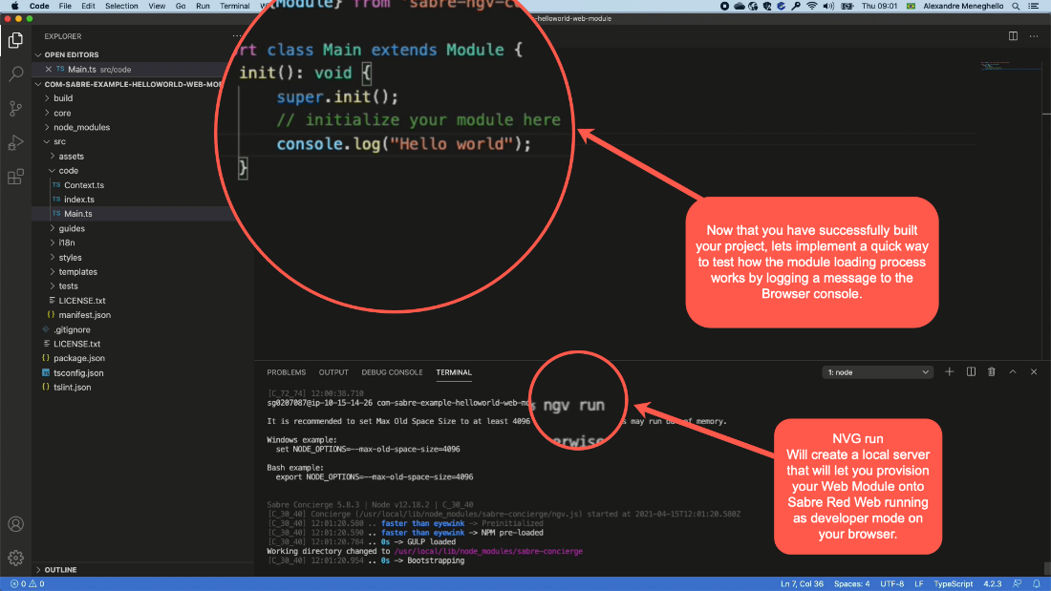
Task: Open the Edit menu
Action: pos(88,6)
